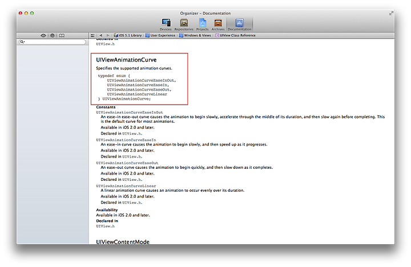Open UIView.h link under EaseInOut description
Screen dimensions: 411x267
[132, 133]
